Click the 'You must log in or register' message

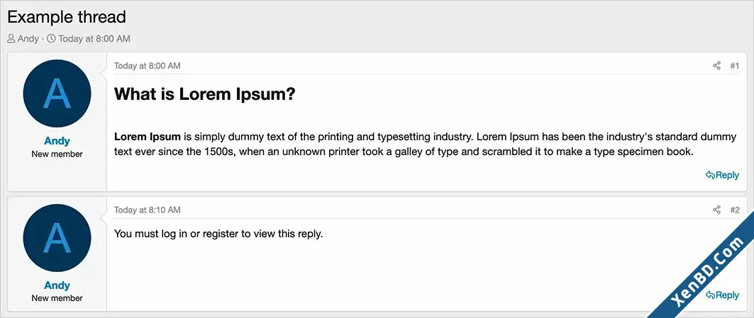pyautogui.click(x=218, y=234)
